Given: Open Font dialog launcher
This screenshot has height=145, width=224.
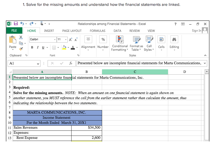Looking at the screenshot, I should tap(78, 55).
